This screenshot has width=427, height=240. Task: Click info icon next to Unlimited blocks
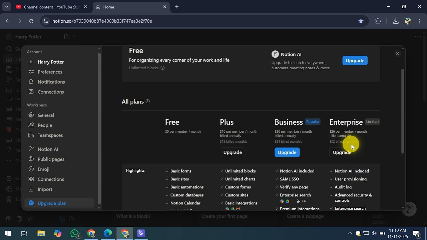click(163, 68)
